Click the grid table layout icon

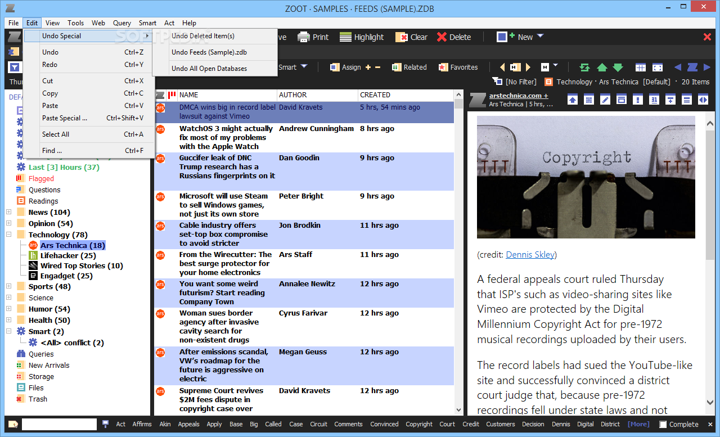tap(641, 67)
